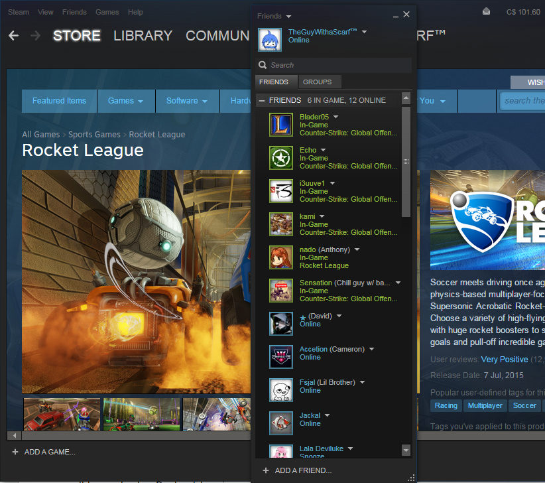
Task: Follow the Sports Games breadcrumb link
Action: 94,134
